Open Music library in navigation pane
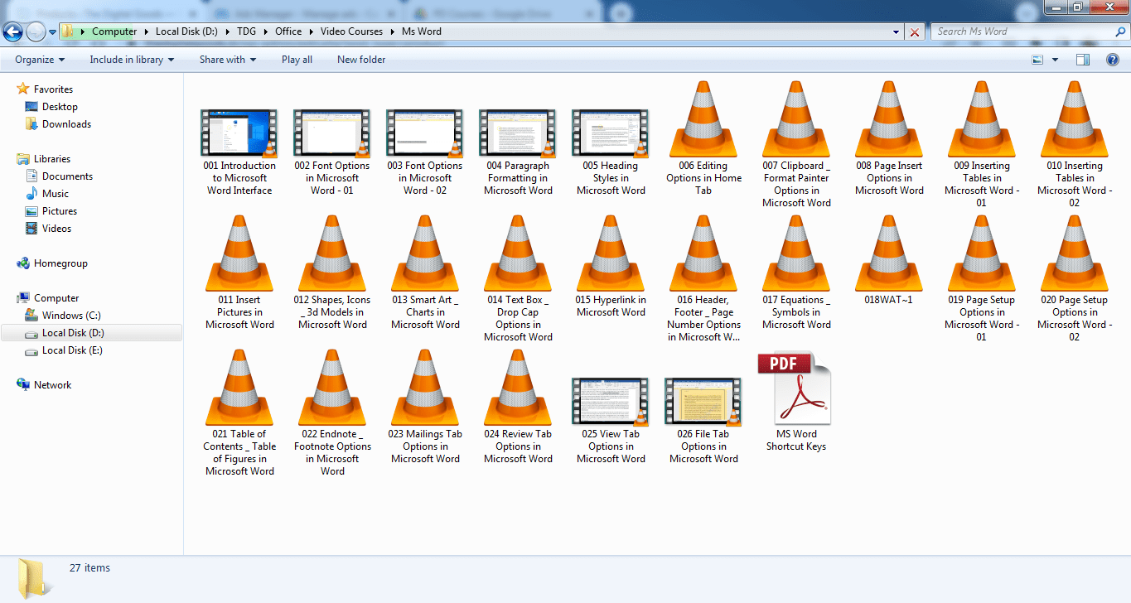 point(56,194)
